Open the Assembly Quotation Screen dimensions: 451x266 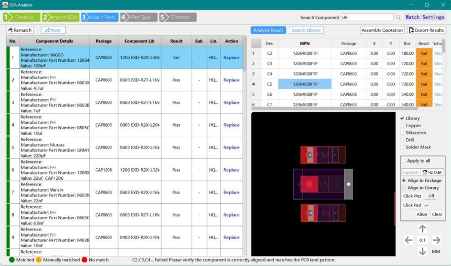click(383, 30)
